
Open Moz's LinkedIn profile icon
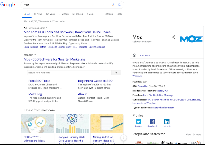(167, 122)
